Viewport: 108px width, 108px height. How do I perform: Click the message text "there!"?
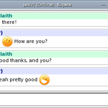9,22
